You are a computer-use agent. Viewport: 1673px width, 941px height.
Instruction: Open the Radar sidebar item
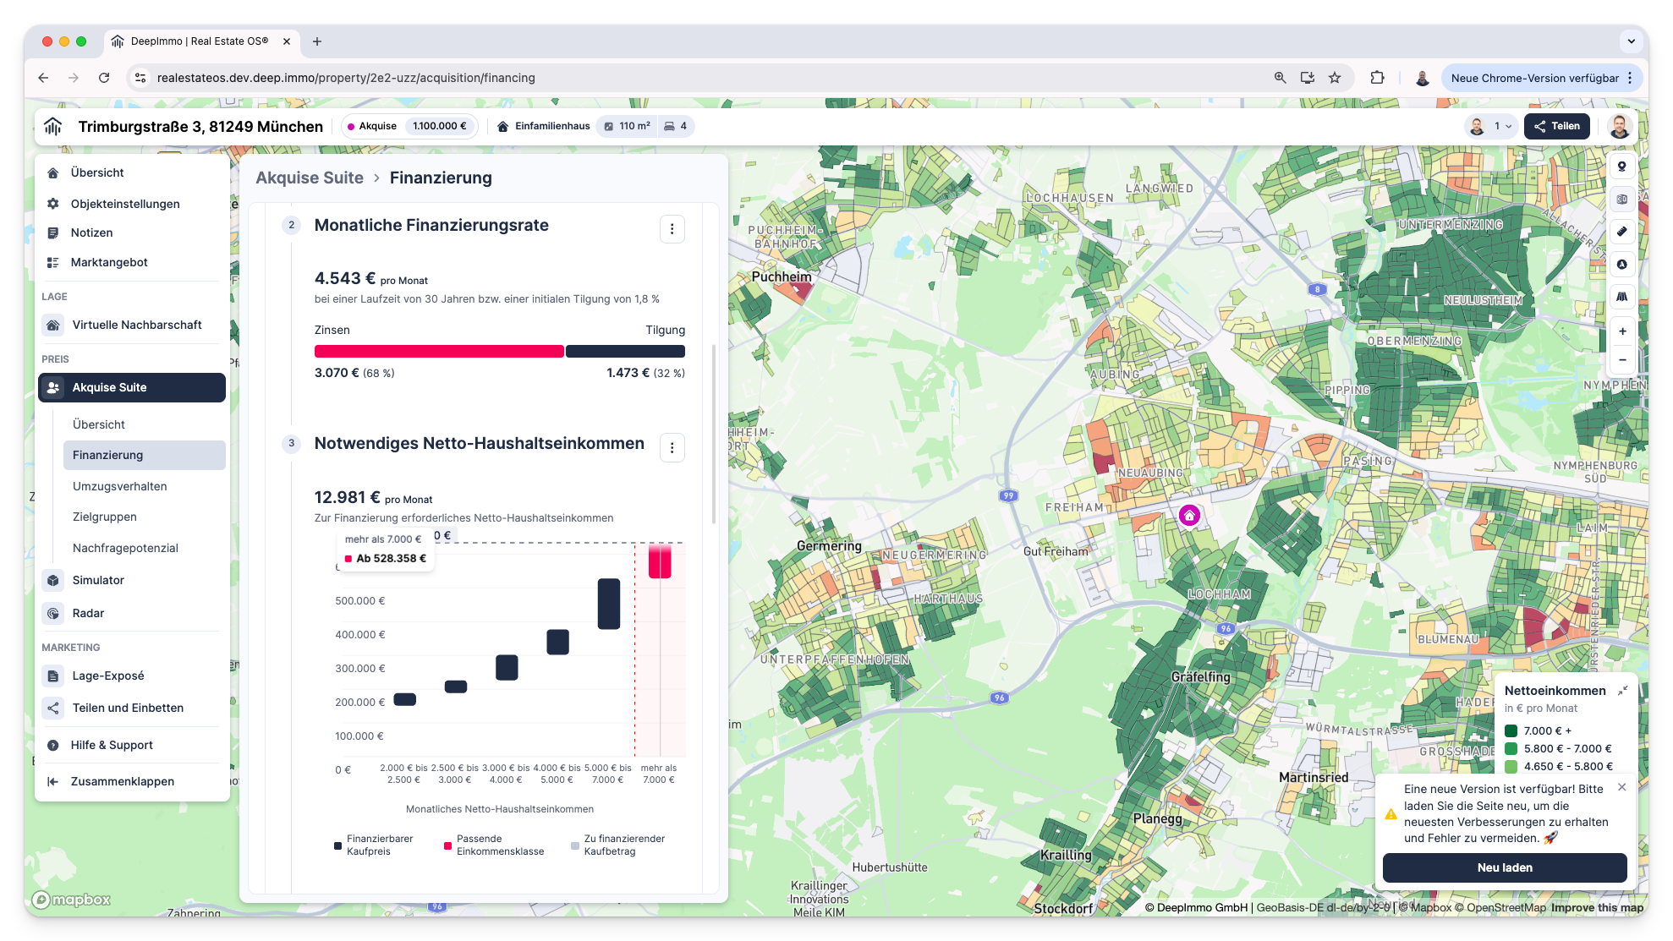pos(88,613)
